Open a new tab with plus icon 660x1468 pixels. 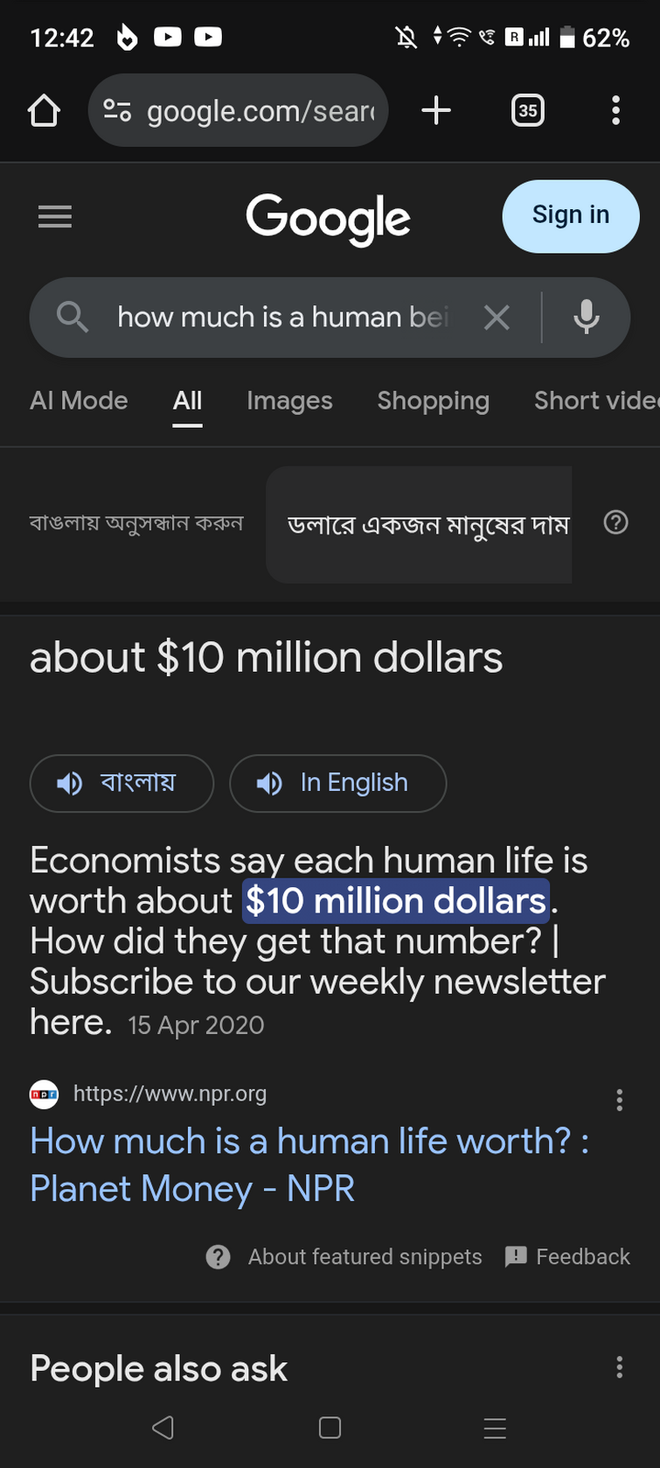436,111
